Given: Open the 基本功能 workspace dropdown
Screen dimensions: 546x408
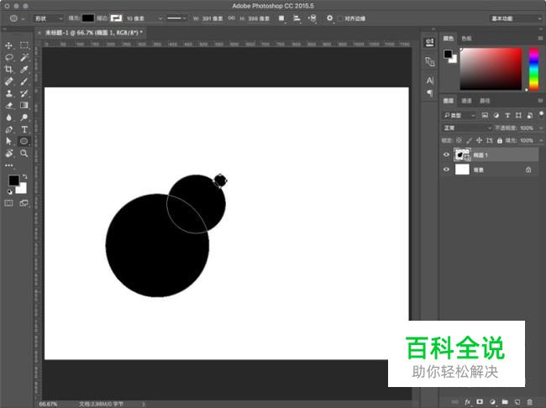Looking at the screenshot, I should pos(515,18).
